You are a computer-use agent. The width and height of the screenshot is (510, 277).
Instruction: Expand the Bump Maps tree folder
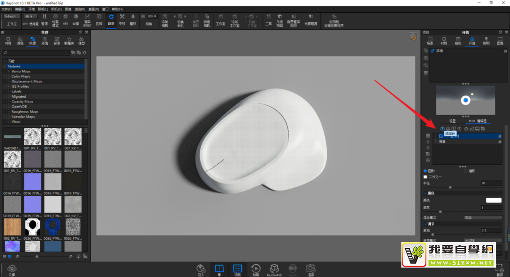8,71
